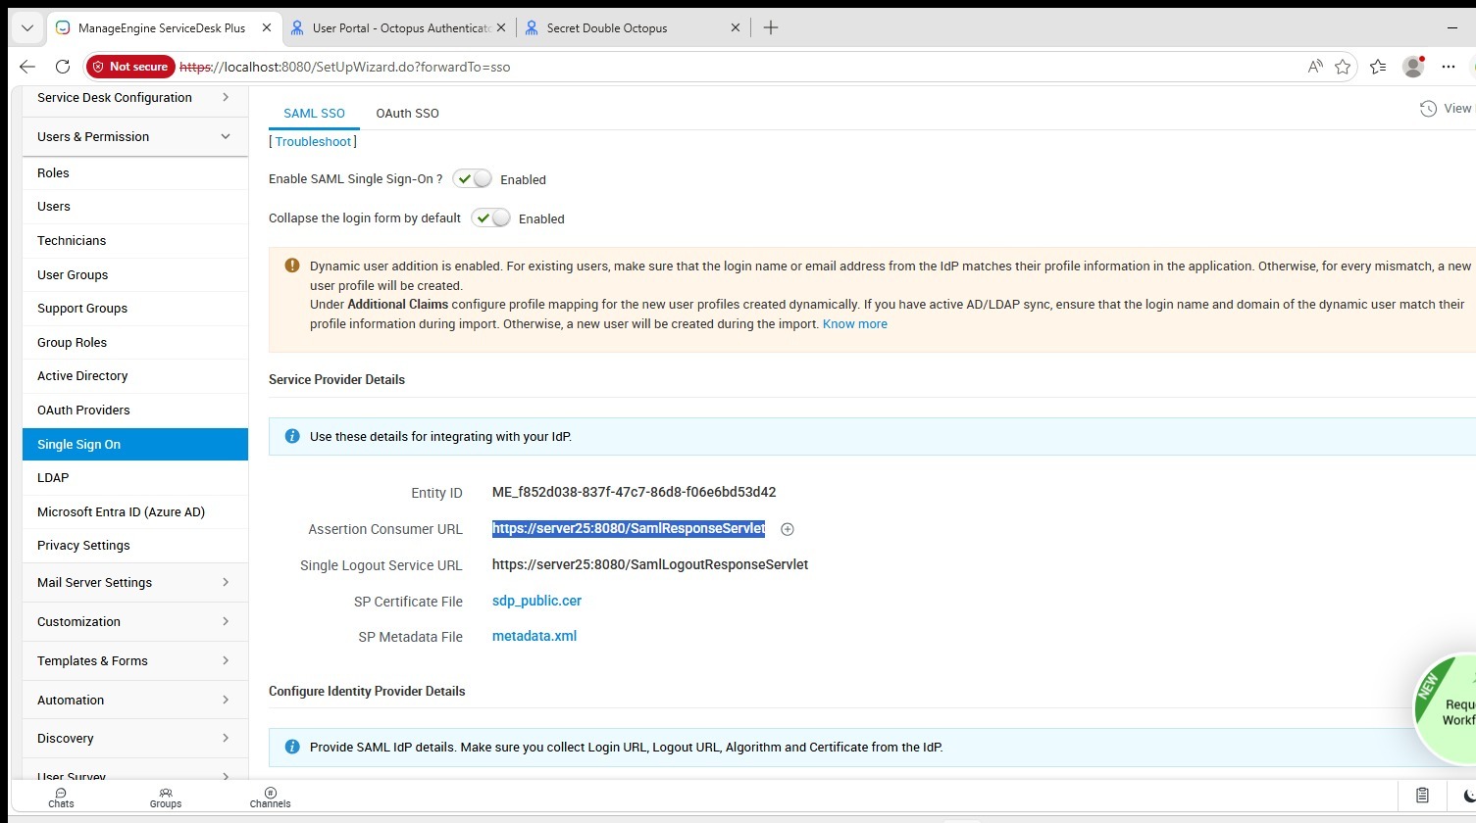
Task: Open the Read Aloud icon in address bar
Action: [x=1315, y=67]
